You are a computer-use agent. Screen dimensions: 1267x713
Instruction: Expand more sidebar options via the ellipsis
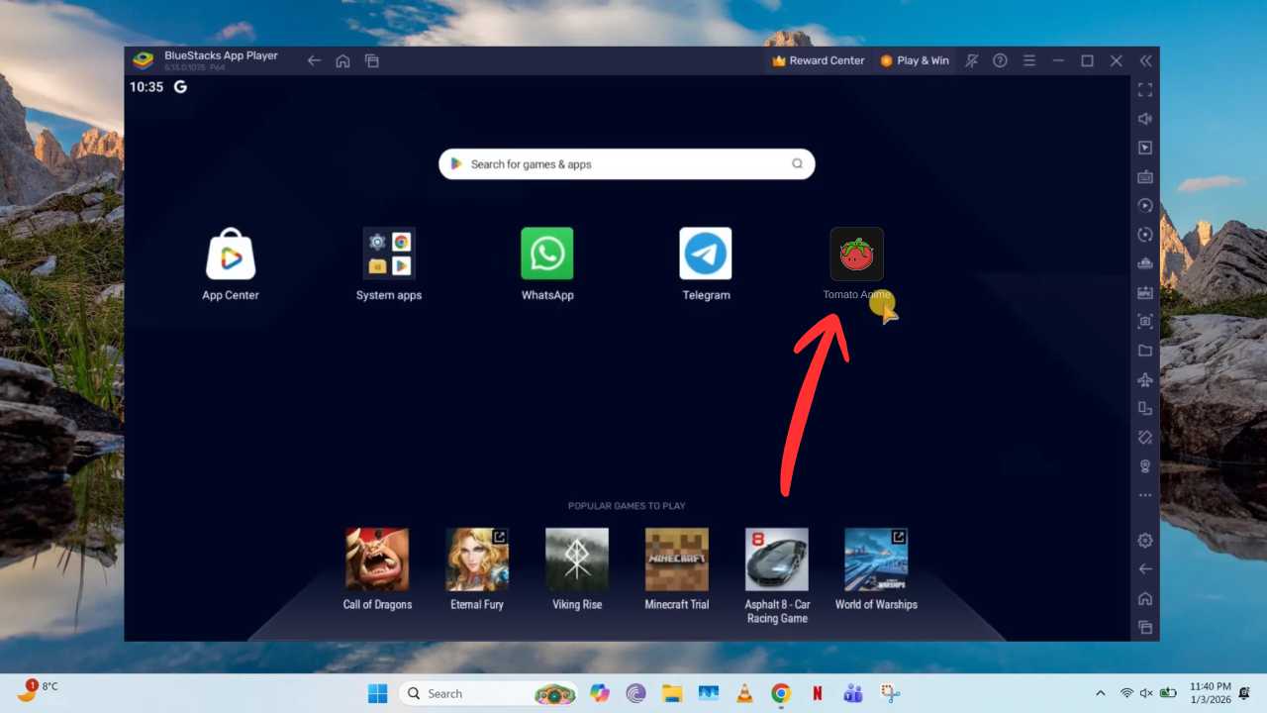coord(1145,494)
